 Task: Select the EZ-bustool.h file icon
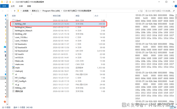14,47
